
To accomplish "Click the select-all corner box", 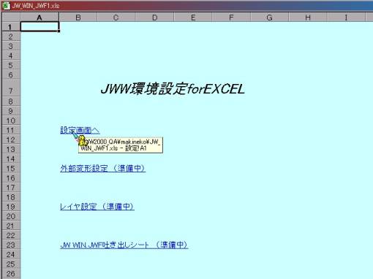I will click(11, 18).
